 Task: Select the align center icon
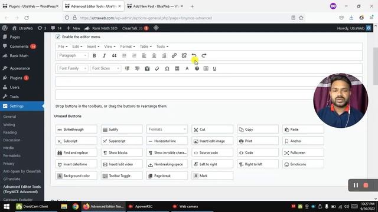click(154, 55)
